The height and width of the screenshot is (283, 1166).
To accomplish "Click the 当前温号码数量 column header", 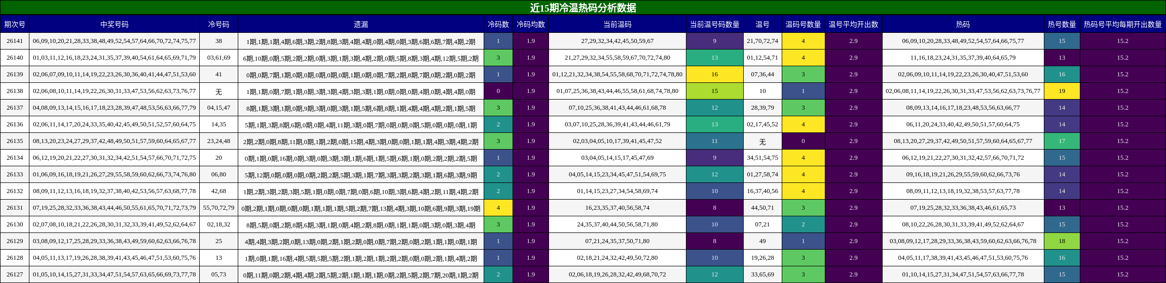I will 715,24.
